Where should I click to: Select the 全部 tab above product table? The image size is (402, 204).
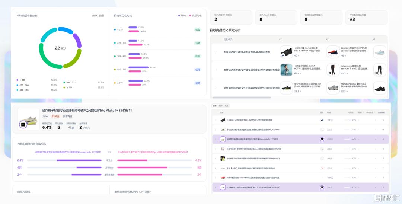tap(214, 106)
